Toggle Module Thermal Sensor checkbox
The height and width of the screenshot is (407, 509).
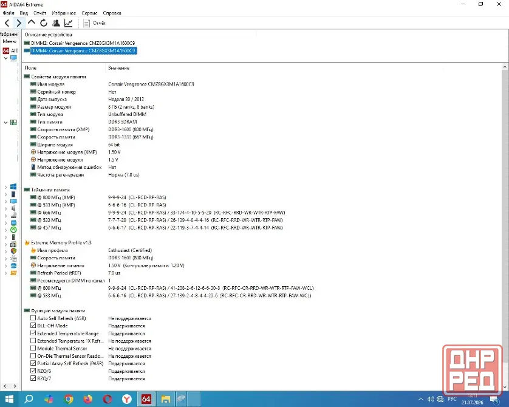[33, 348]
